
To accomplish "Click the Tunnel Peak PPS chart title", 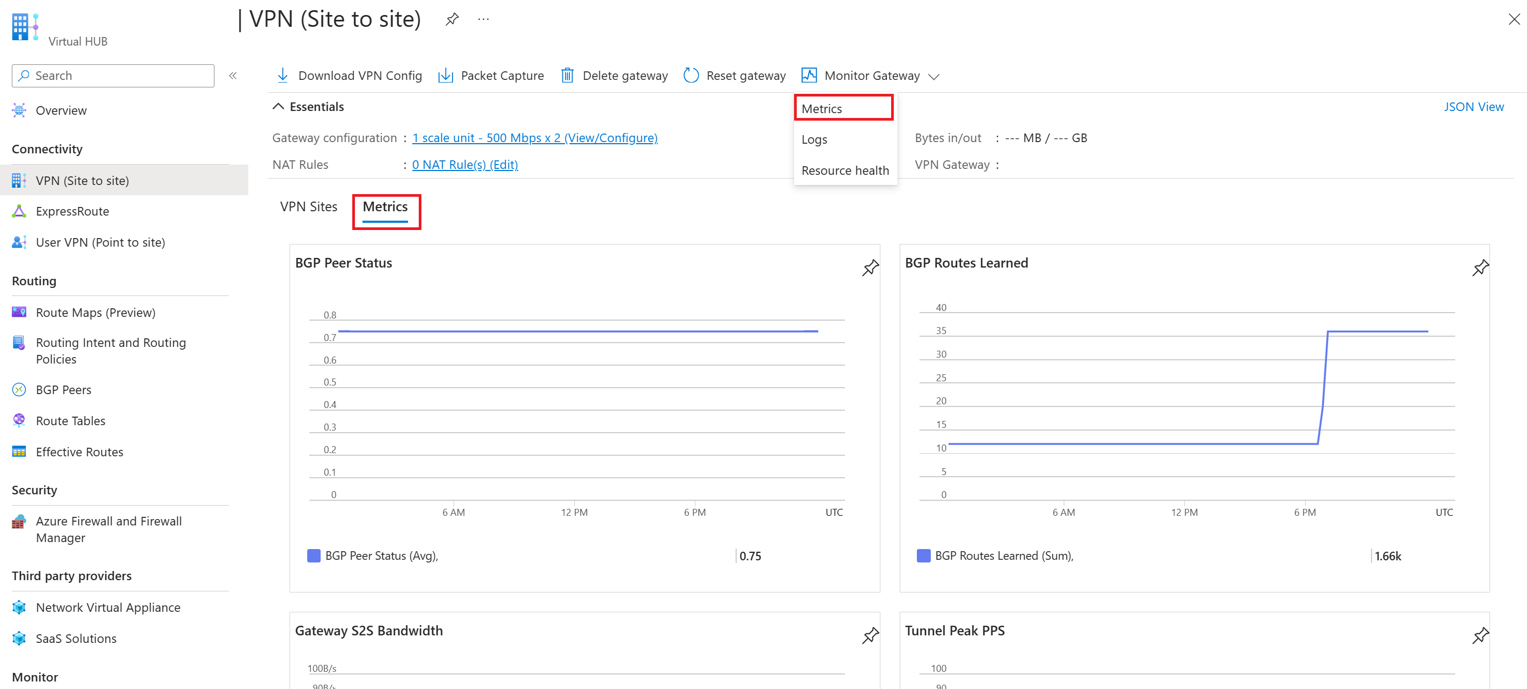I will pos(954,631).
